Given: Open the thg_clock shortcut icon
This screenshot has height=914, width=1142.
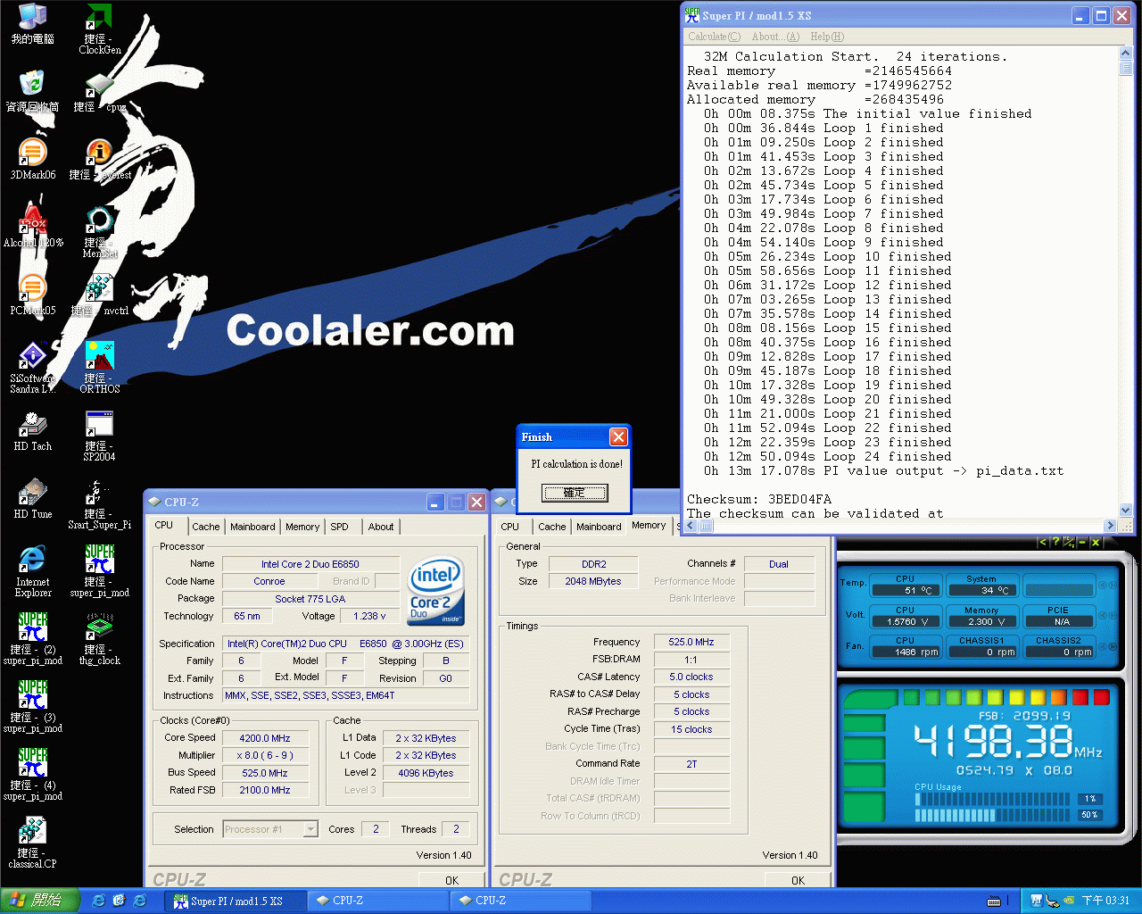Looking at the screenshot, I should 99,640.
